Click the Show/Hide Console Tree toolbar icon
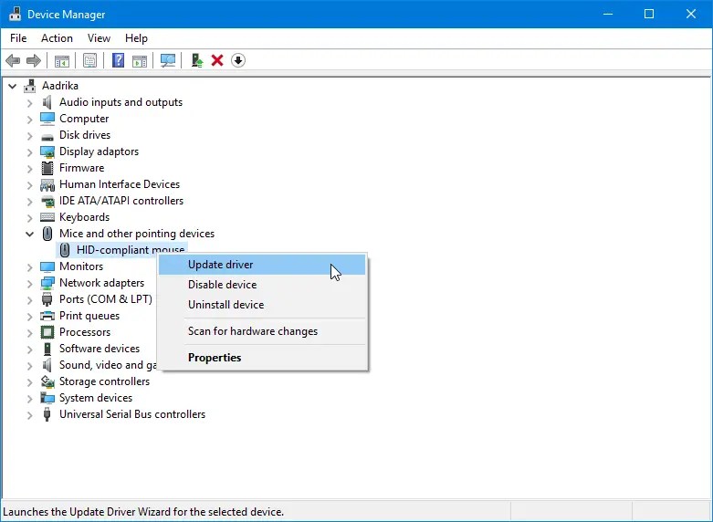 pos(62,60)
